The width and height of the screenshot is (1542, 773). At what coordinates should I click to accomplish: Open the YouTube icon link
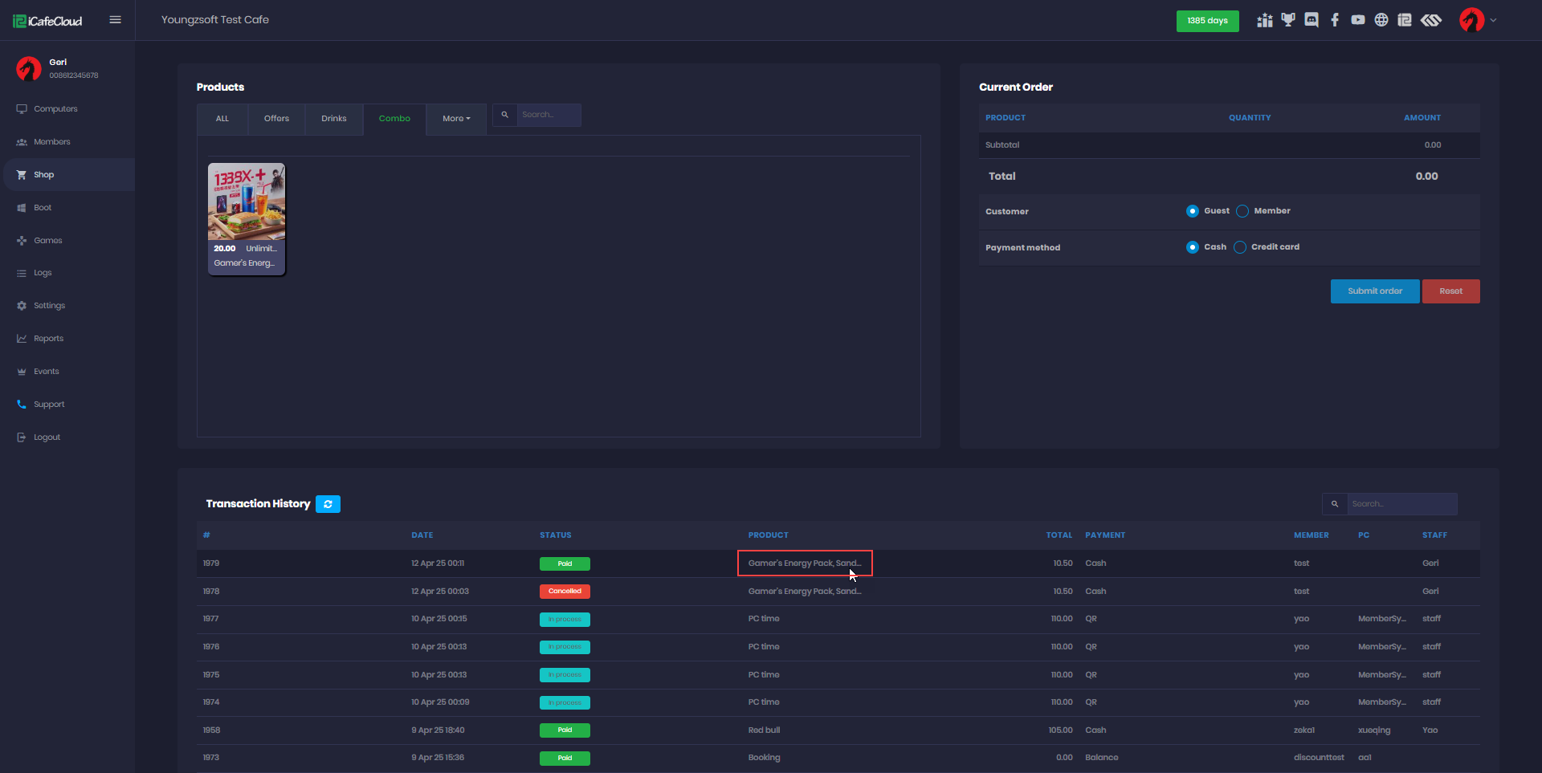click(x=1358, y=20)
